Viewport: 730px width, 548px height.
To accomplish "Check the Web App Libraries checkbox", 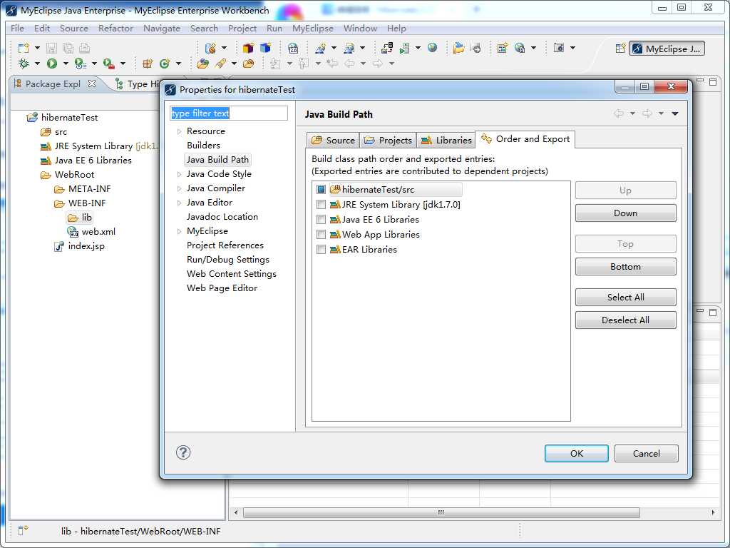I will (x=321, y=234).
